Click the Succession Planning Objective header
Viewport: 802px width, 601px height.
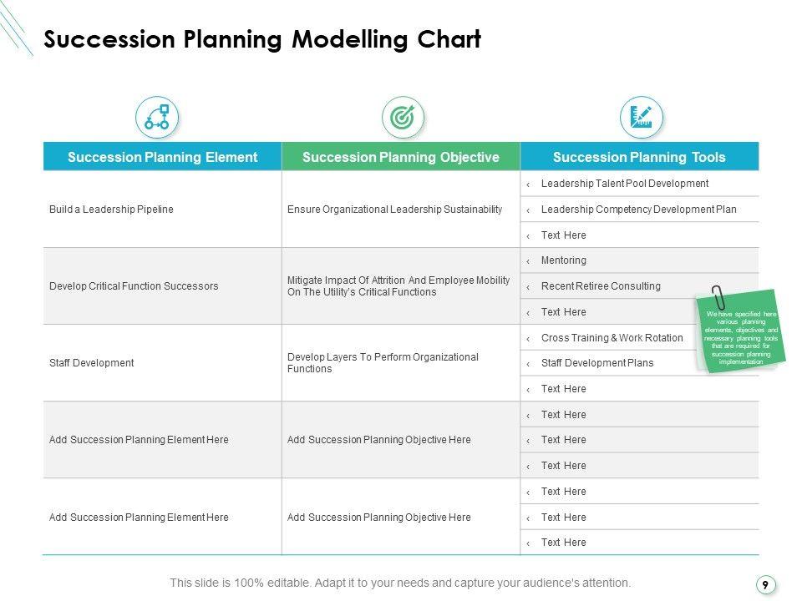click(x=400, y=157)
